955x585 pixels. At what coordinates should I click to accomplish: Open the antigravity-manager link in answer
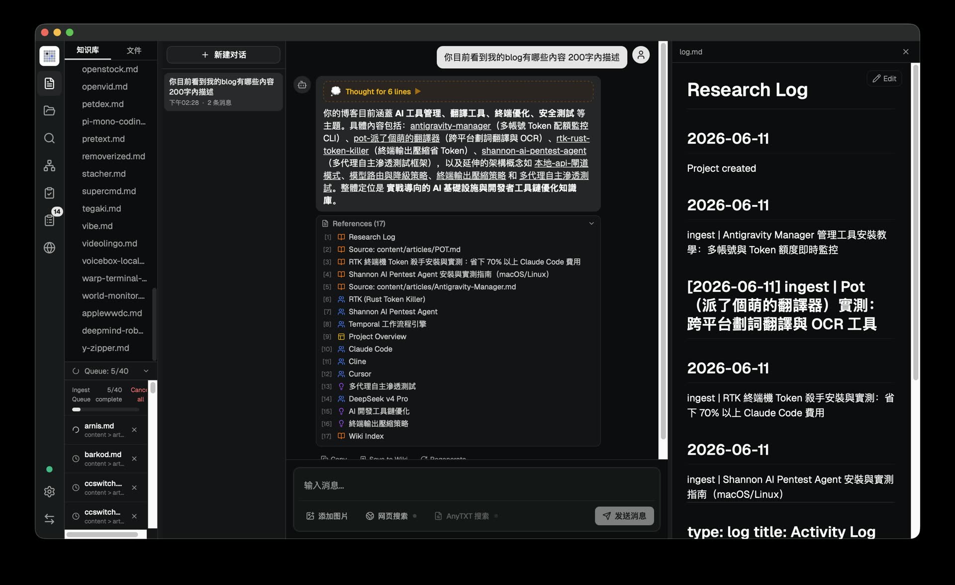[x=450, y=126]
